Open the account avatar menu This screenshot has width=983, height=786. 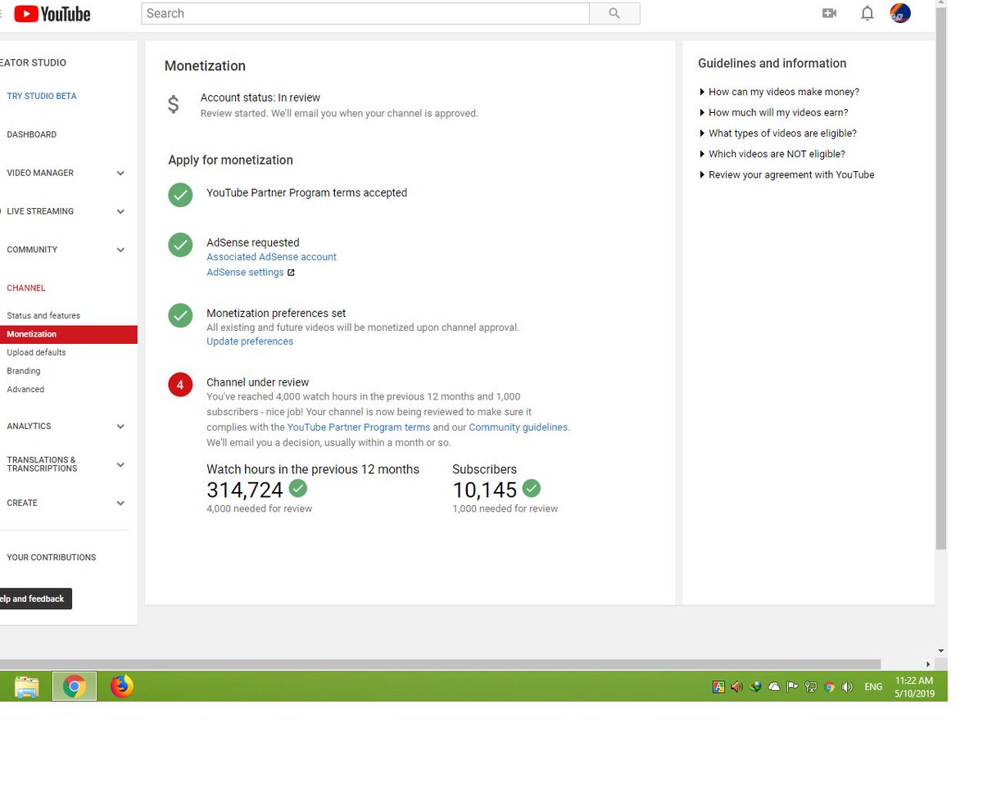pyautogui.click(x=900, y=13)
